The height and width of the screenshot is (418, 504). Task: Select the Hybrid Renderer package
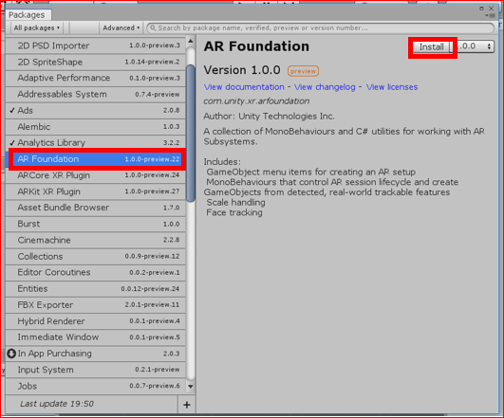click(96, 321)
